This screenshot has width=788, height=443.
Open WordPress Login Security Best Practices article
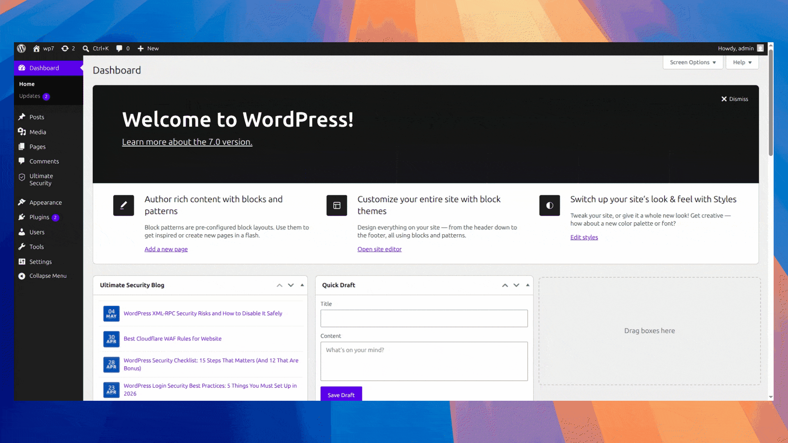coord(210,390)
